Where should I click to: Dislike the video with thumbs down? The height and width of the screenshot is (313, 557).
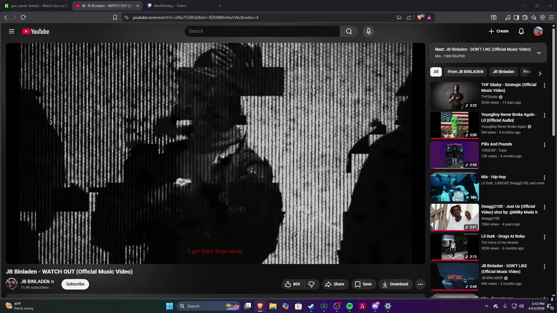coord(312,284)
